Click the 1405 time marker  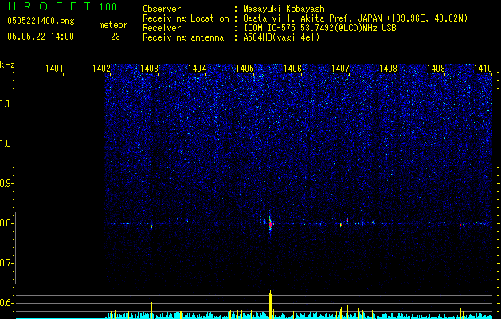click(x=245, y=69)
